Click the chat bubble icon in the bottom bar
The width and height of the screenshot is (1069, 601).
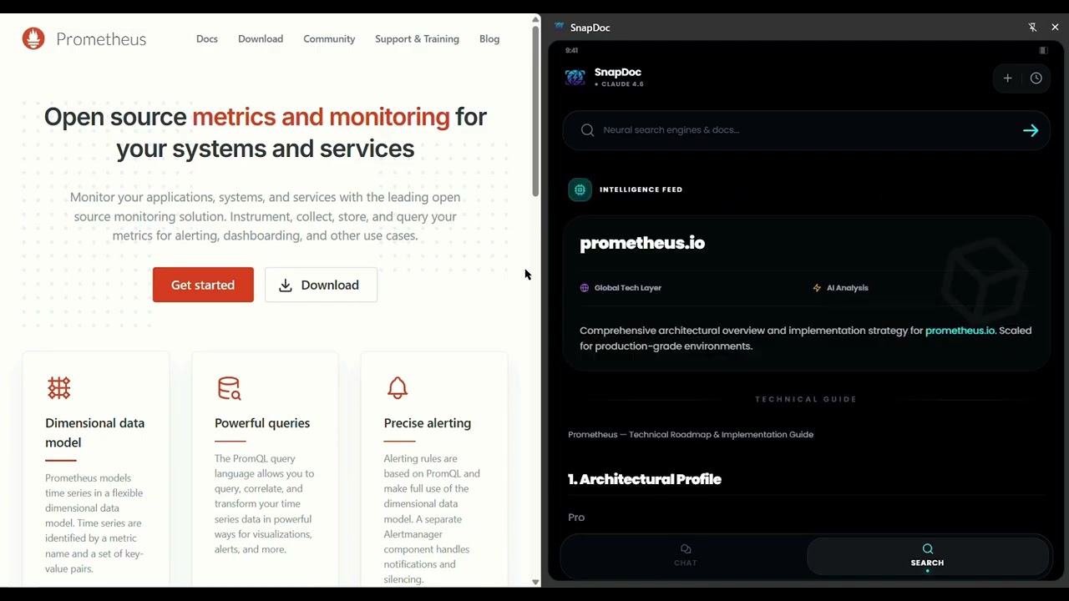686,548
